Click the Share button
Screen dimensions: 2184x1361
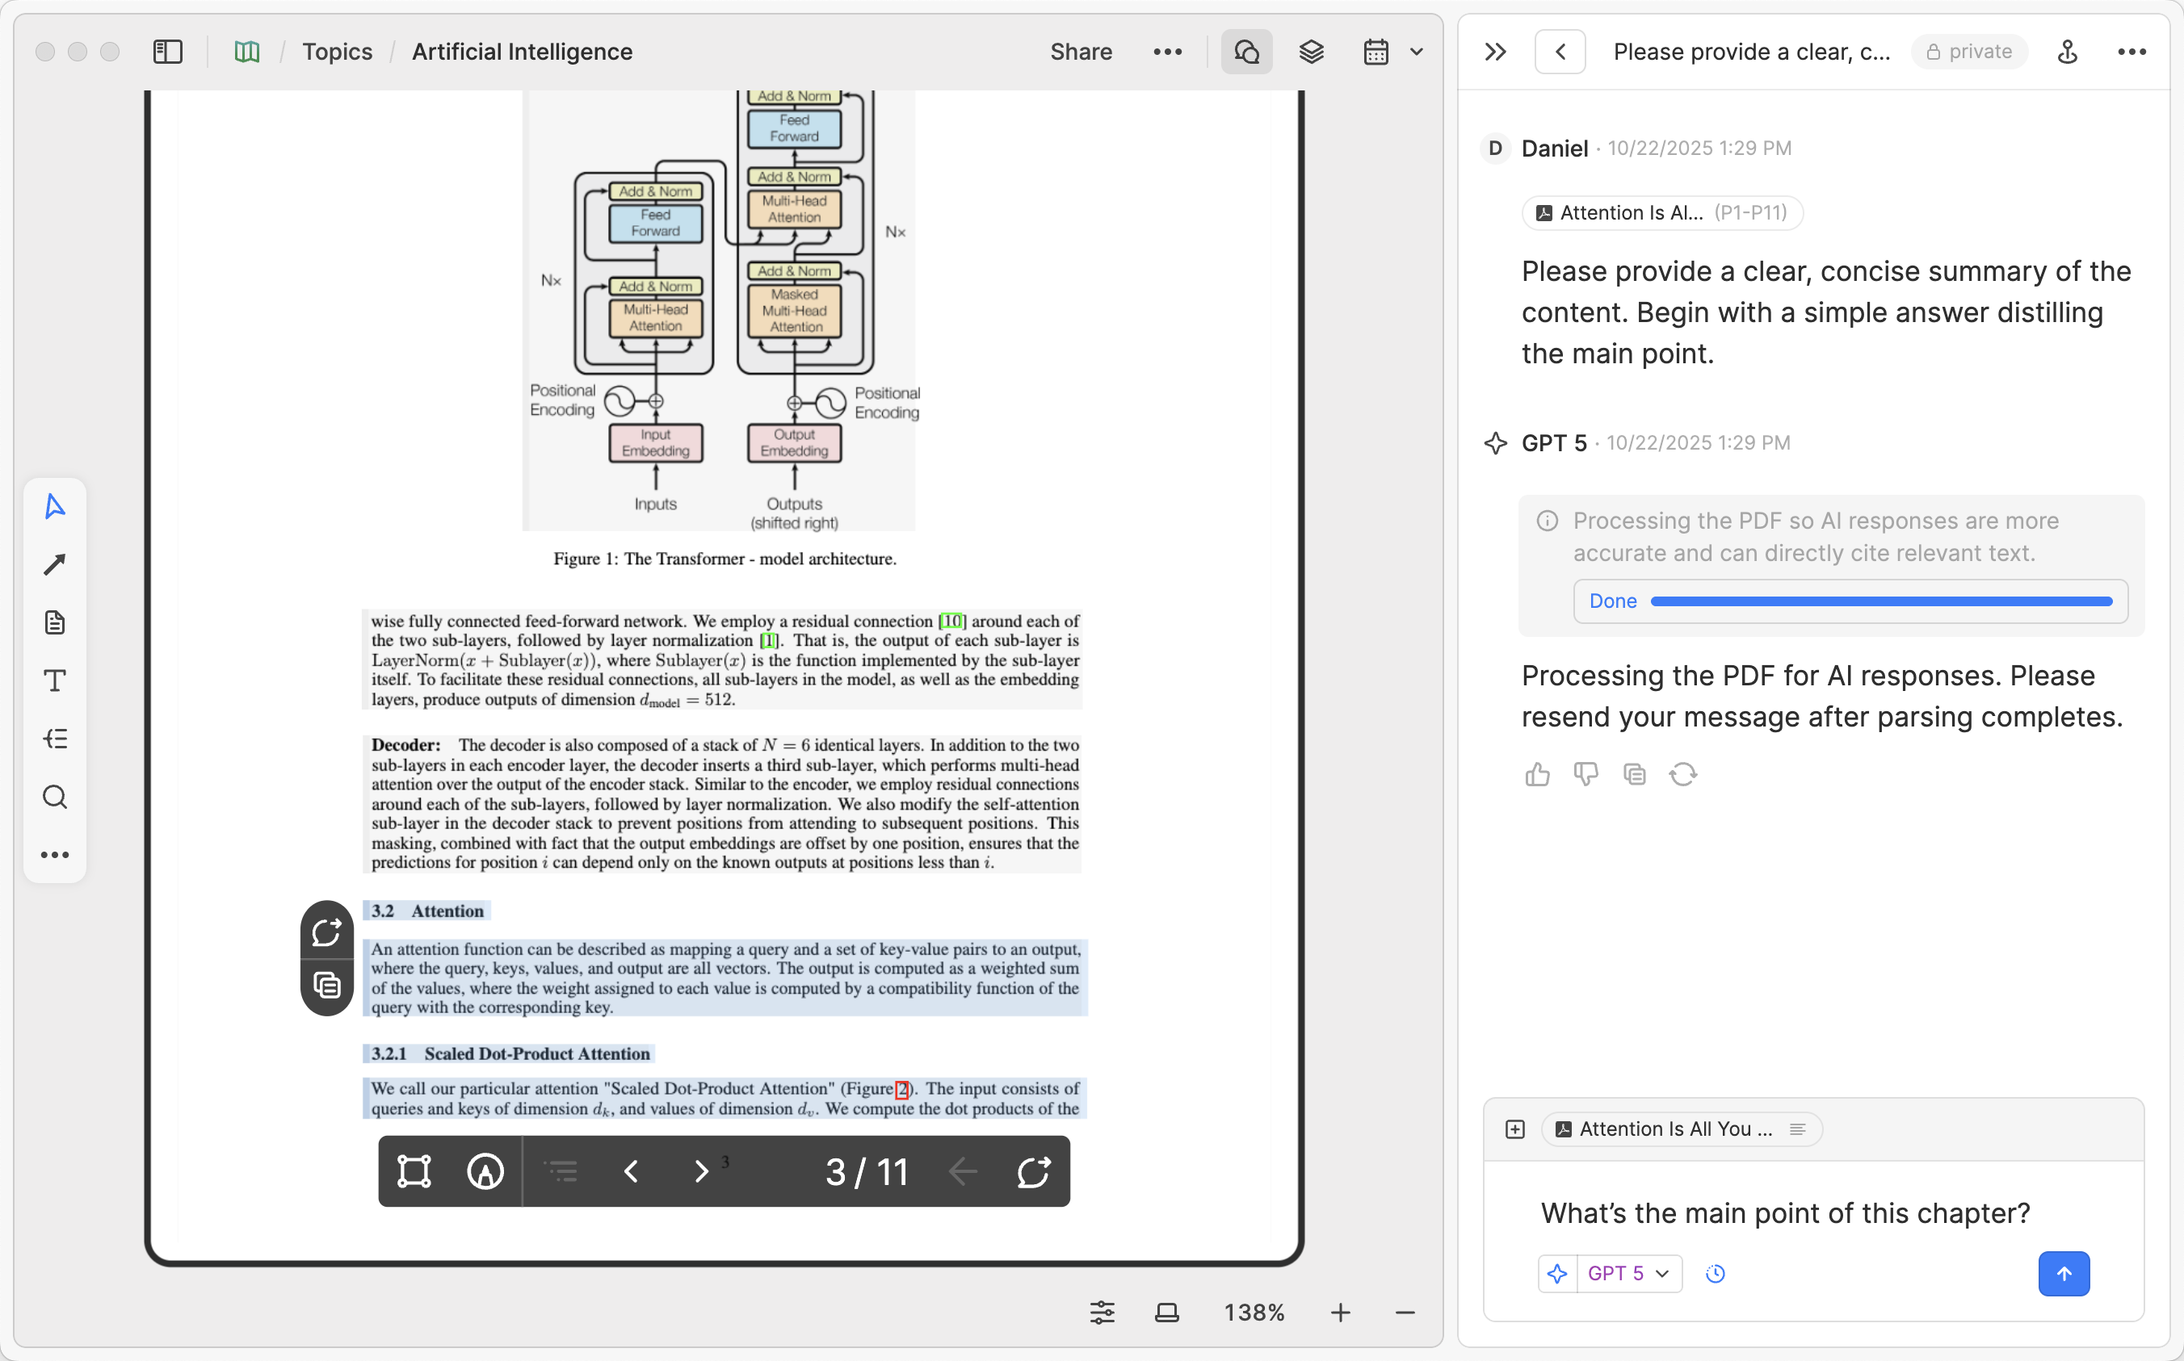click(1080, 52)
